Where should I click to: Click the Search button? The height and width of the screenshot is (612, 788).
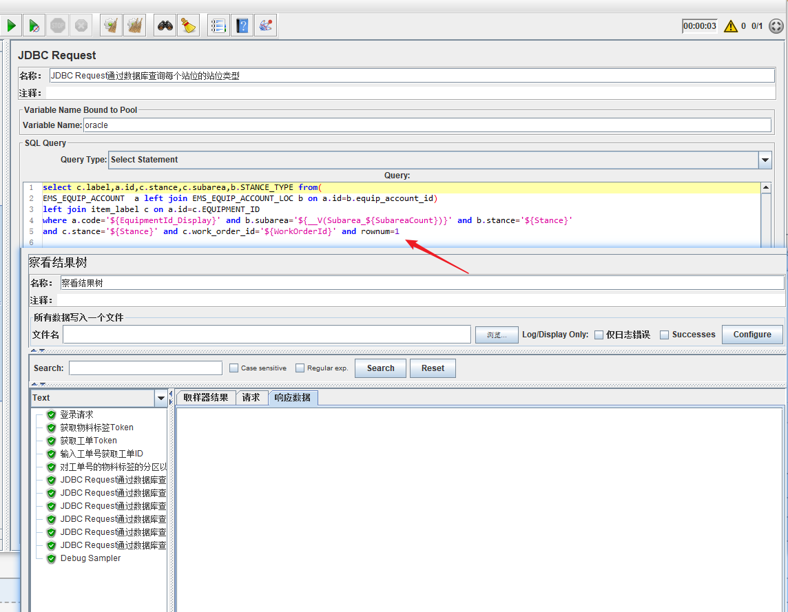pos(380,368)
